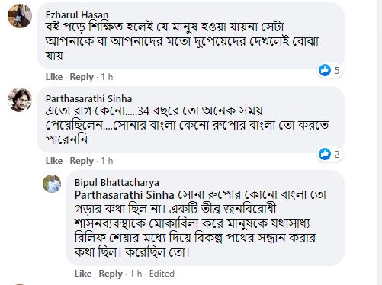Like Parthasarathi Sinha's comment
Screen dimensions: 382x285
point(54,161)
